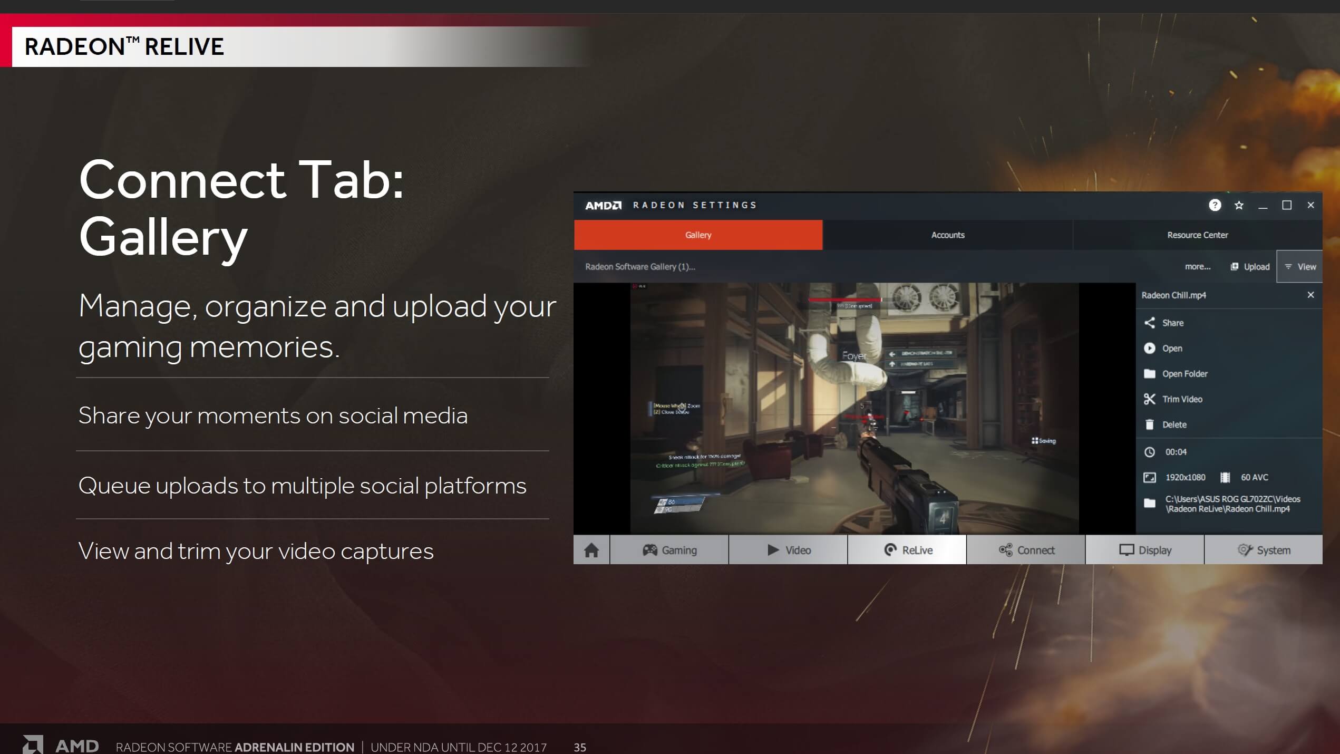The height and width of the screenshot is (754, 1340).
Task: Close the Radeon Chill.mp4 details panel
Action: [1310, 295]
